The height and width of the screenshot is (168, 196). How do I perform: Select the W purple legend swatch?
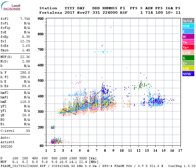pos(188,37)
